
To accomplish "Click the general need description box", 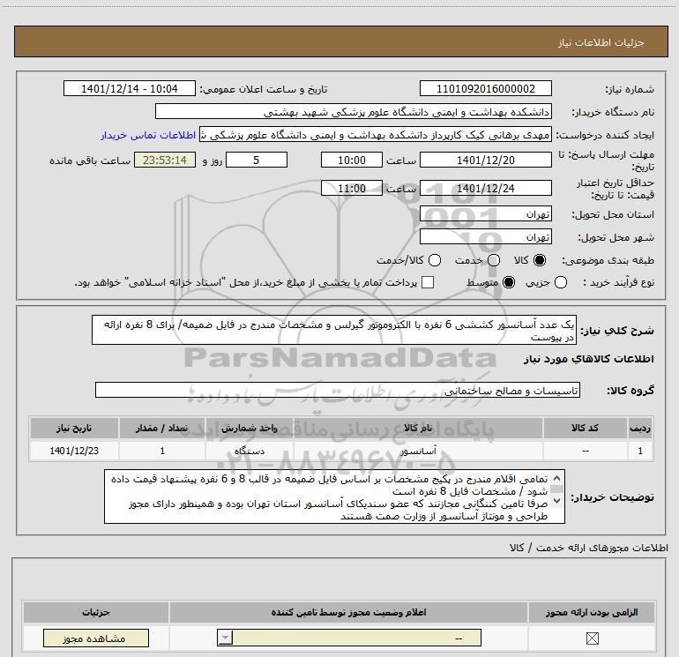I will 334,330.
